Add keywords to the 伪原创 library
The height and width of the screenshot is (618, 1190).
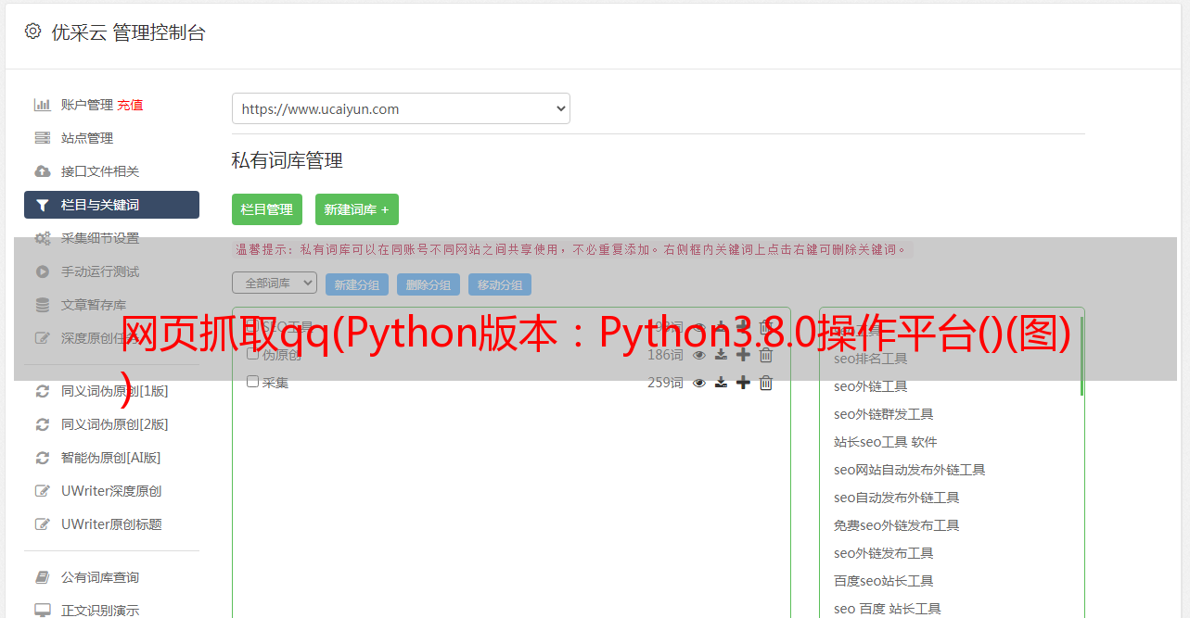(743, 355)
